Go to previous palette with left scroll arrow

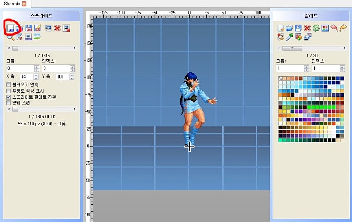point(279,48)
